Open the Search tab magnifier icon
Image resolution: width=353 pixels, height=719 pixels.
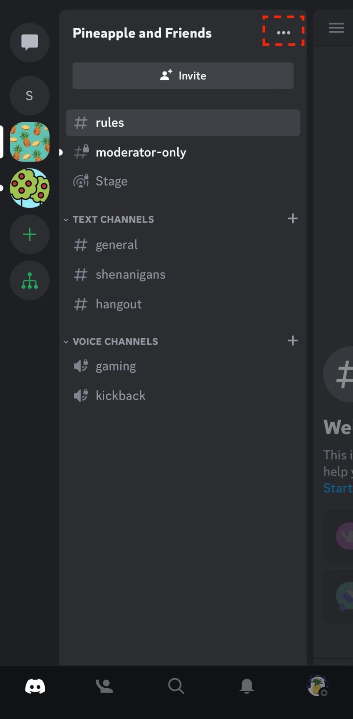click(x=176, y=686)
